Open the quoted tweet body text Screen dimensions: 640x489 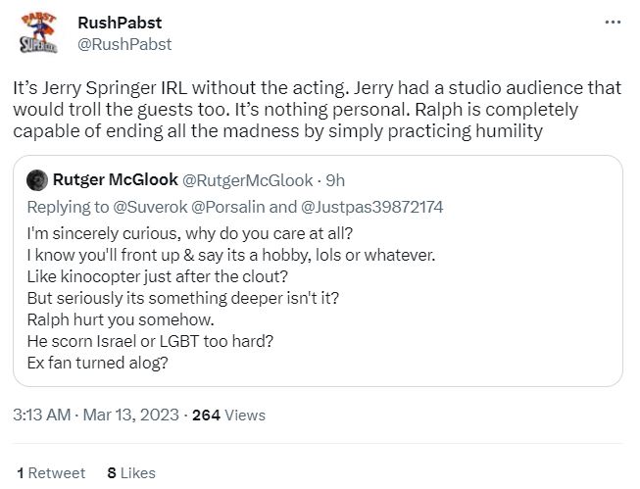tap(231, 298)
